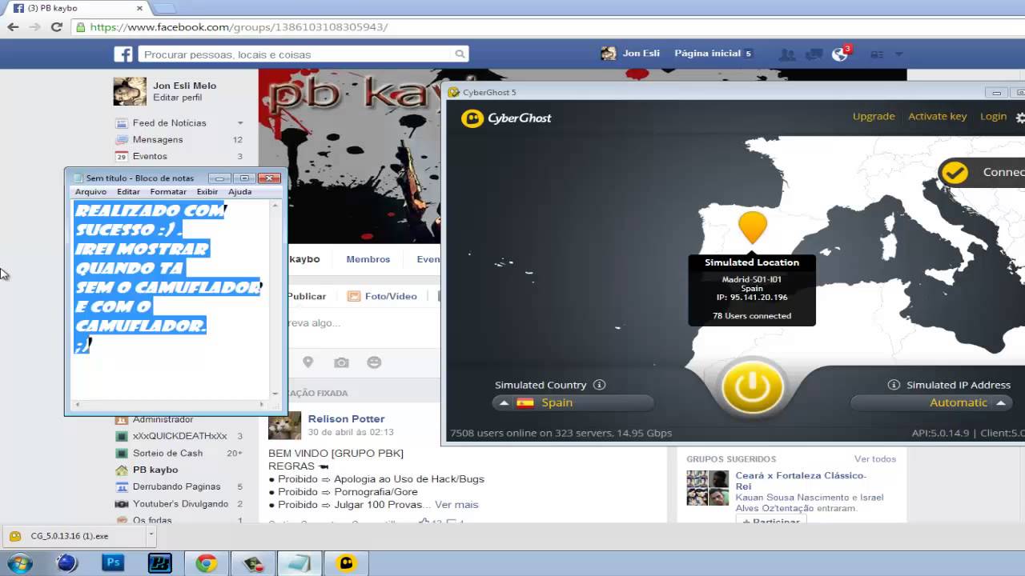
Task: Open Relison Potter profile link
Action: coord(346,418)
